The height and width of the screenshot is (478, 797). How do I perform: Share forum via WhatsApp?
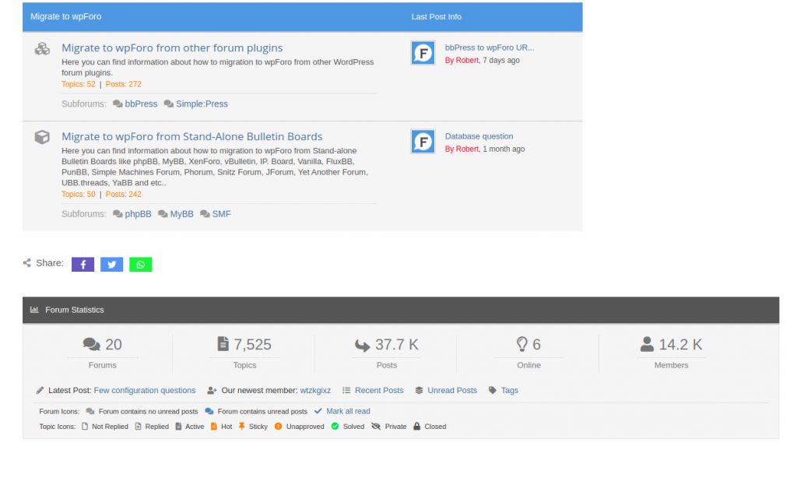(x=141, y=265)
